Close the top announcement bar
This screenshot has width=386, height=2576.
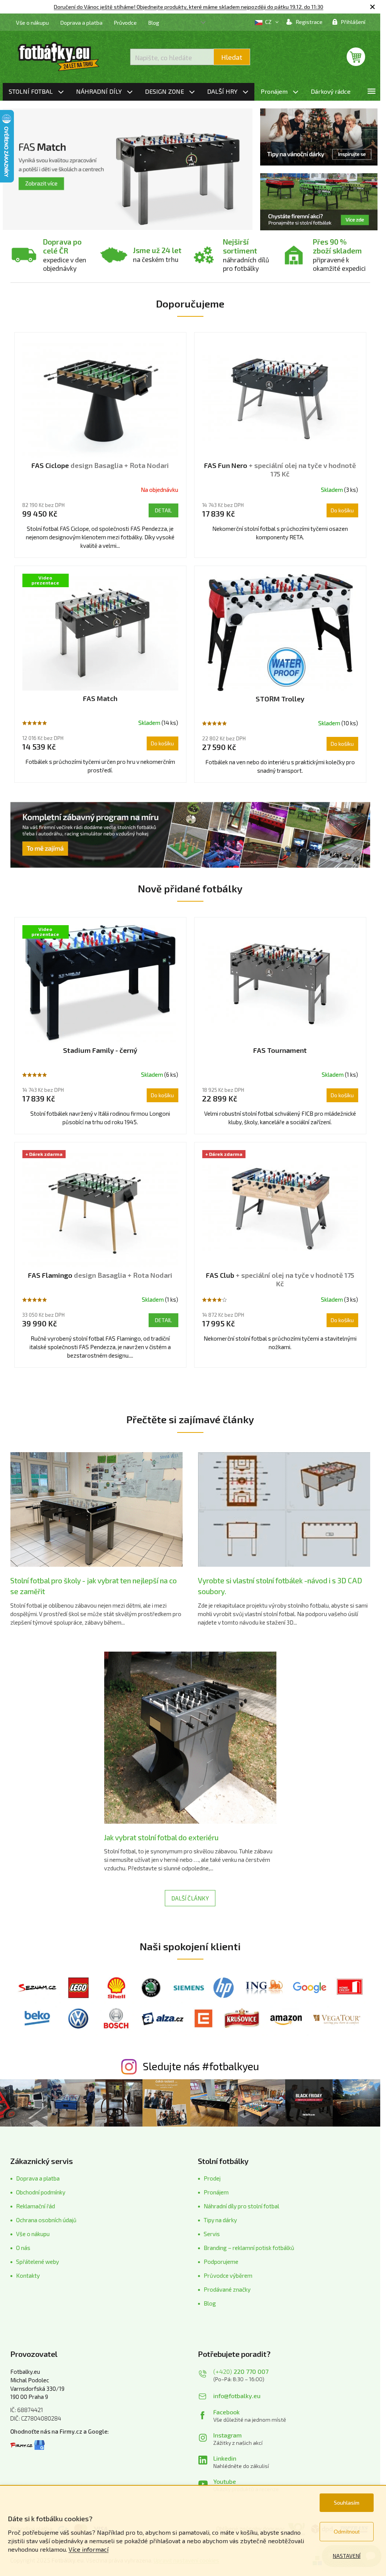(373, 7)
